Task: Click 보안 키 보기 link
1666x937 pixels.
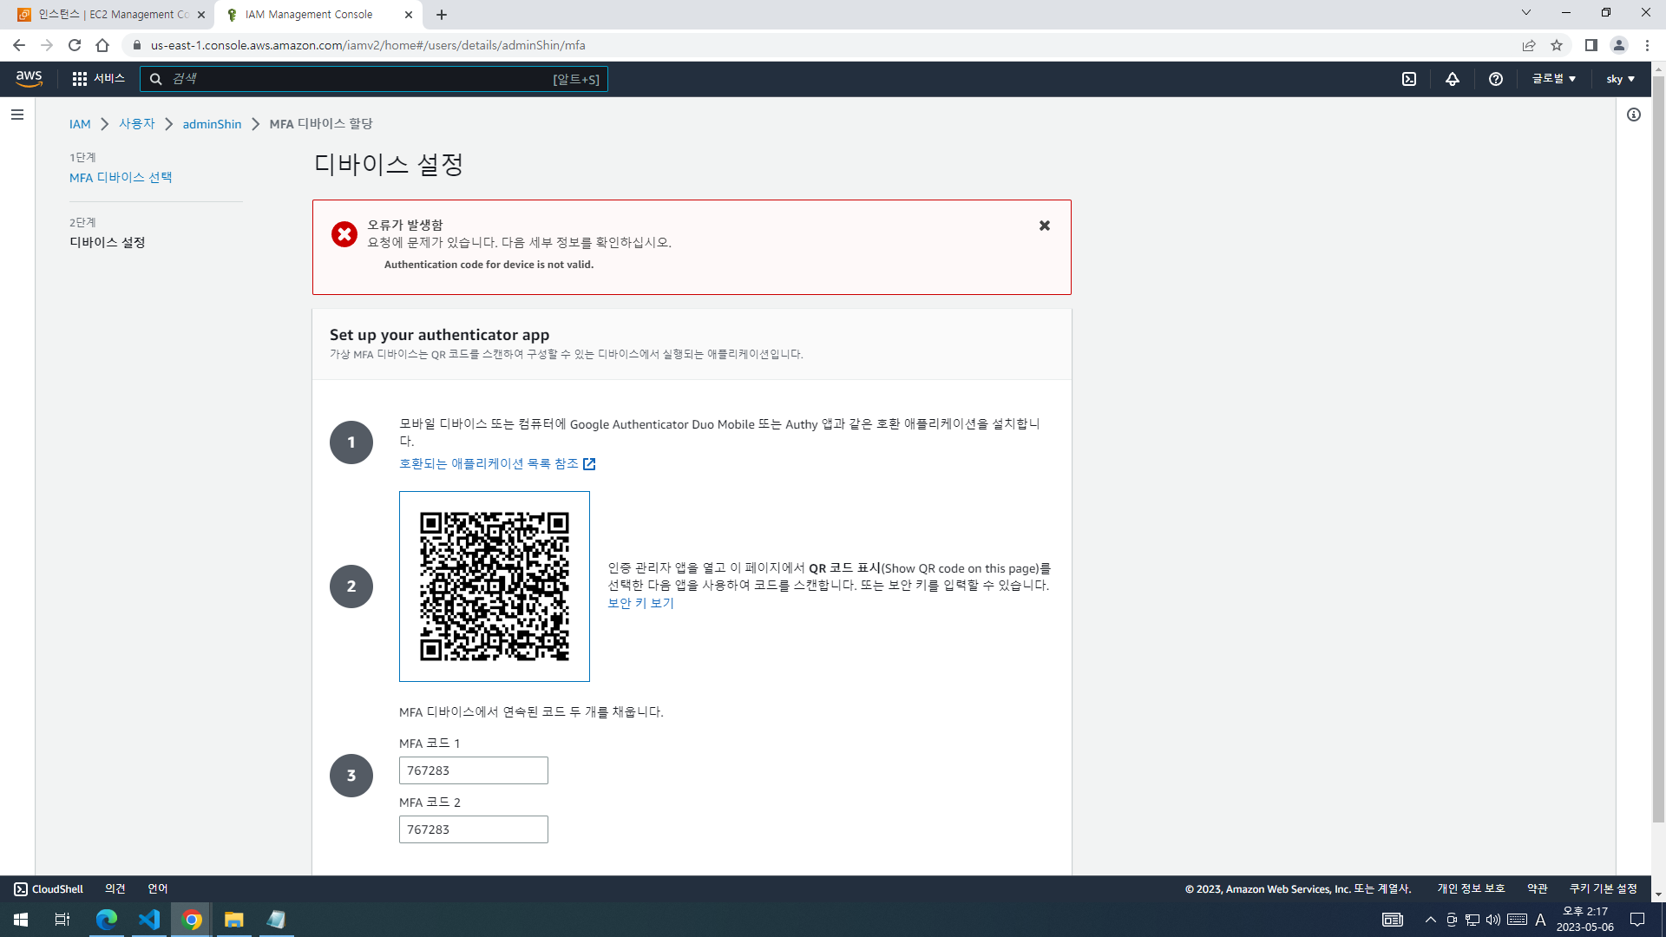Action: tap(640, 603)
